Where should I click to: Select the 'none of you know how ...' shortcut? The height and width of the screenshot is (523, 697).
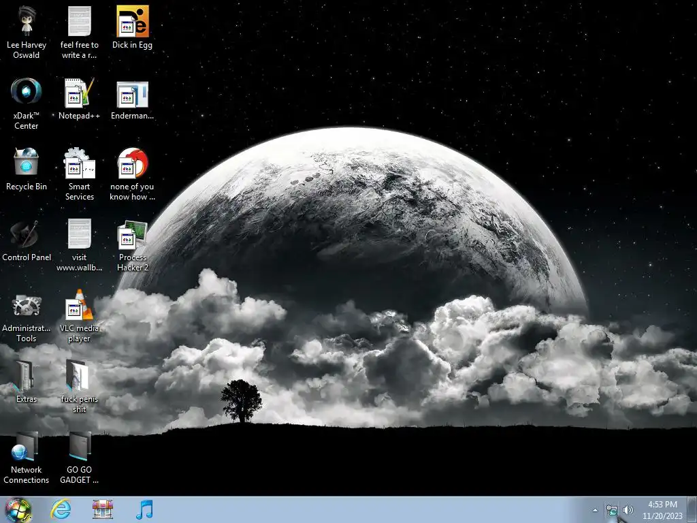(133, 174)
